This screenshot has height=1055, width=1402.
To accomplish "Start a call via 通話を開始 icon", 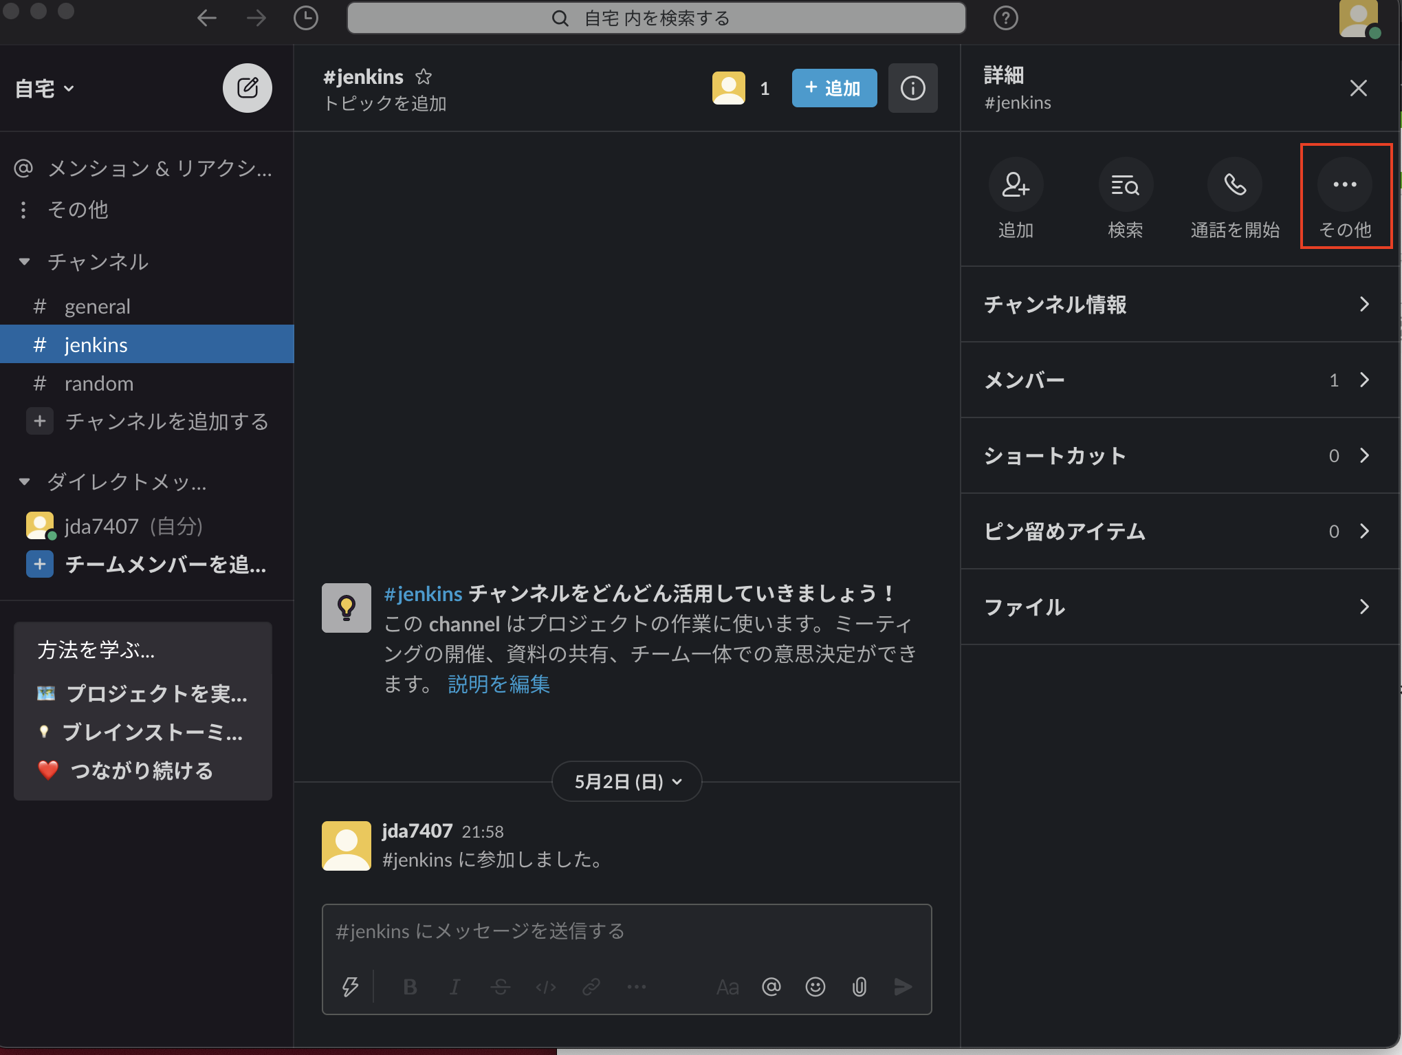I will (1234, 184).
